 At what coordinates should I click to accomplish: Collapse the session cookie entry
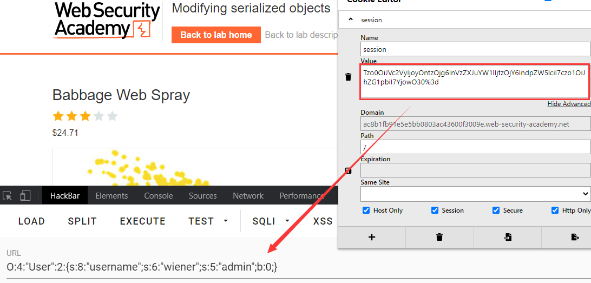(x=351, y=19)
